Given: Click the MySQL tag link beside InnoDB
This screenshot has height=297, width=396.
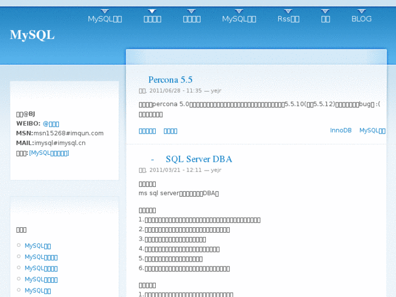Looking at the screenshot, I should (x=372, y=130).
